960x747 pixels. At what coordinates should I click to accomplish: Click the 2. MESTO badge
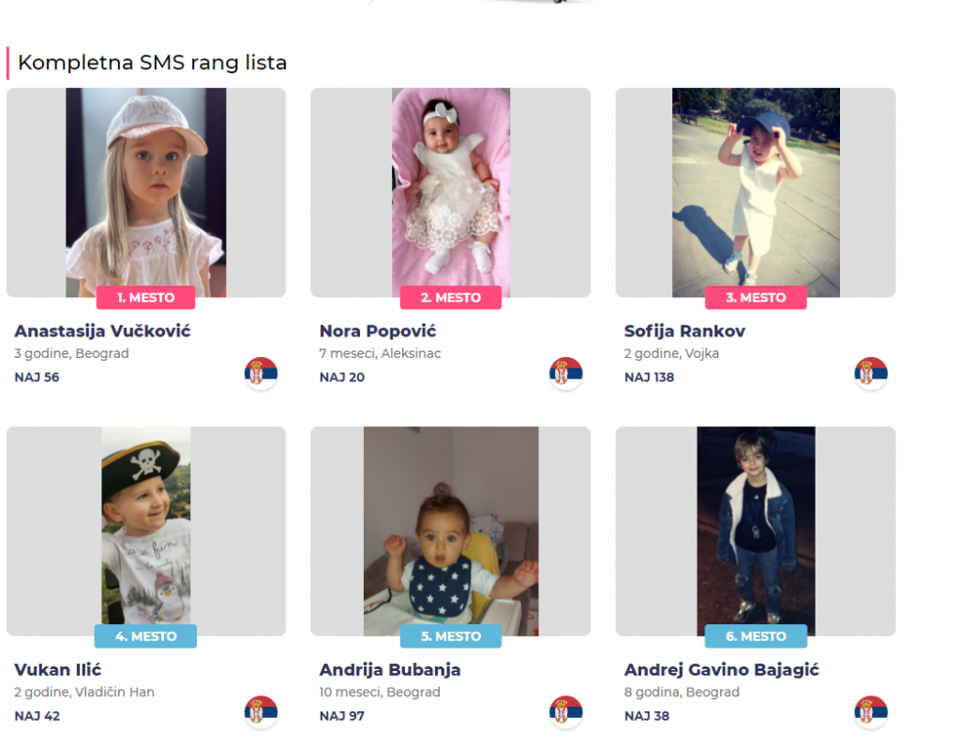(x=451, y=297)
